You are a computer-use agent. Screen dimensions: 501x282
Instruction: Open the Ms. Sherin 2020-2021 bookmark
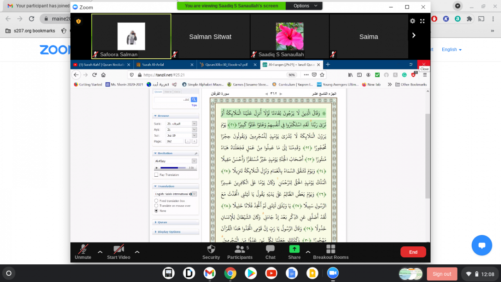point(124,84)
